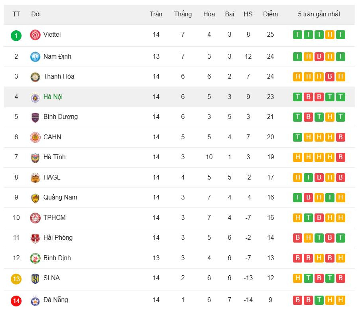
Task: Click the SLNA yellow-blue shield logo
Action: pos(35,278)
